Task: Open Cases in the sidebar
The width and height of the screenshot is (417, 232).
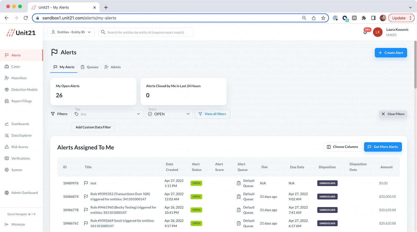Action: click(16, 67)
